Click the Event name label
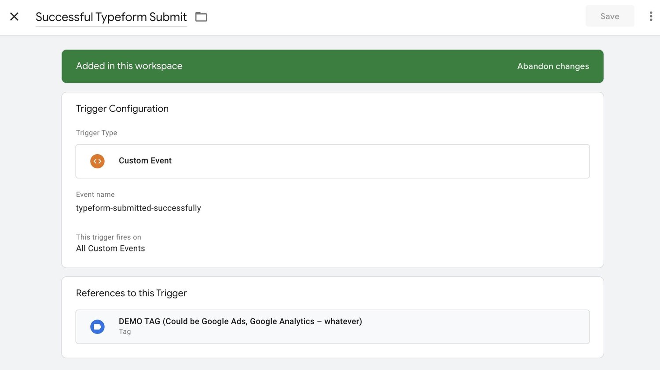This screenshot has width=660, height=370. tap(95, 194)
